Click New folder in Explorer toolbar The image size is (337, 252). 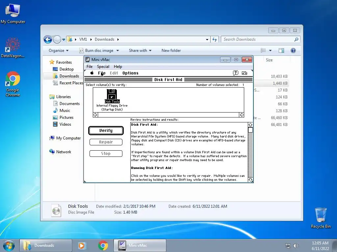click(171, 51)
